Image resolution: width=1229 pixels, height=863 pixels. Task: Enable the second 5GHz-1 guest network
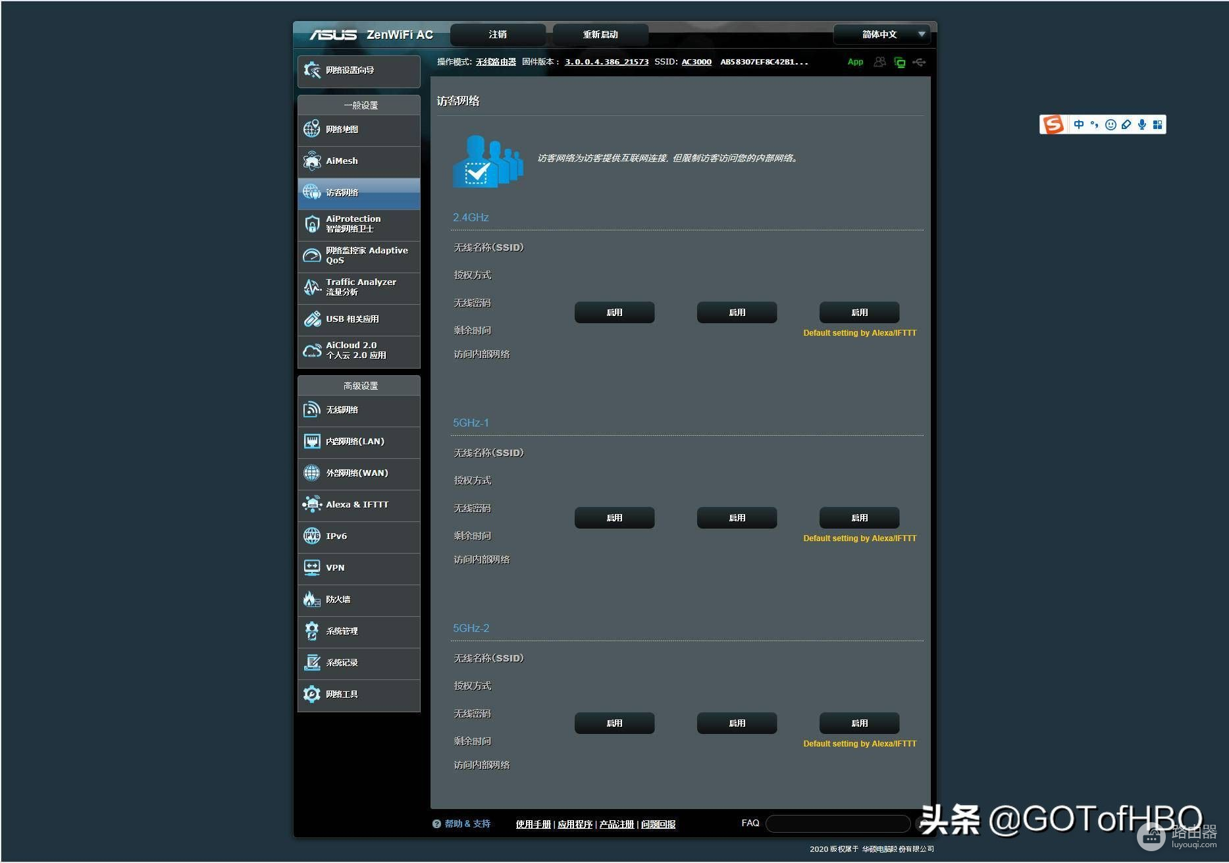click(737, 518)
